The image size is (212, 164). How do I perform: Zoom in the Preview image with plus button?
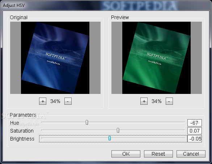tap(144, 101)
